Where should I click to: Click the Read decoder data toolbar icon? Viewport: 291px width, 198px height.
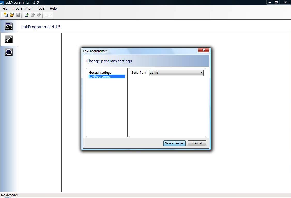[x=27, y=15]
